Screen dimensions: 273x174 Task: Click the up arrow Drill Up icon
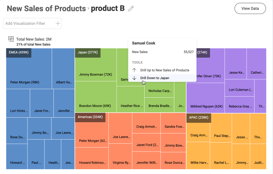click(134, 70)
